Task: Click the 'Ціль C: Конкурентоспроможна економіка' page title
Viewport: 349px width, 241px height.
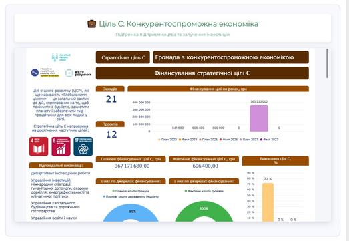Action: click(179, 24)
